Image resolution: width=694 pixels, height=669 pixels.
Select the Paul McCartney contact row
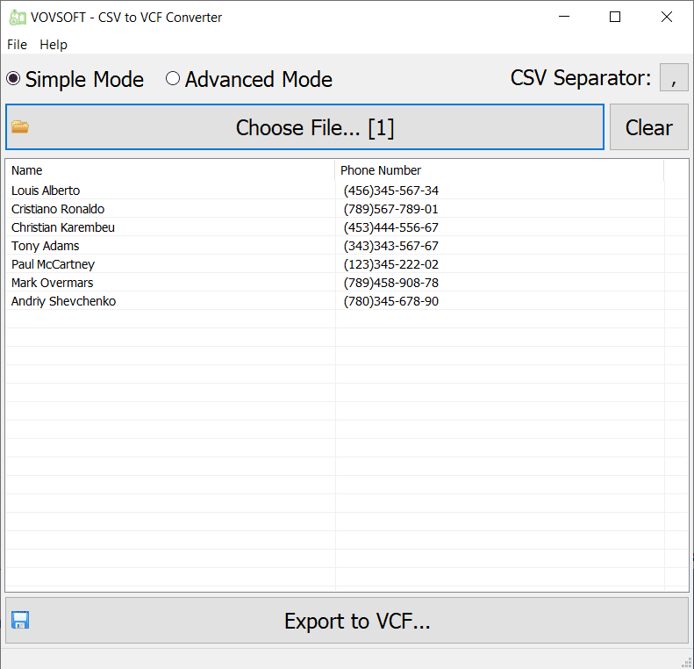pos(53,264)
